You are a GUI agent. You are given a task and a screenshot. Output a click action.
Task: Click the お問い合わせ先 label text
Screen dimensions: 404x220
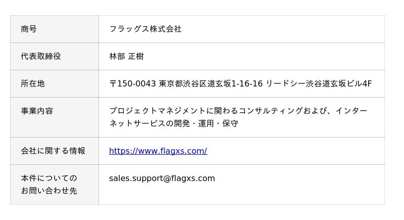point(49,191)
